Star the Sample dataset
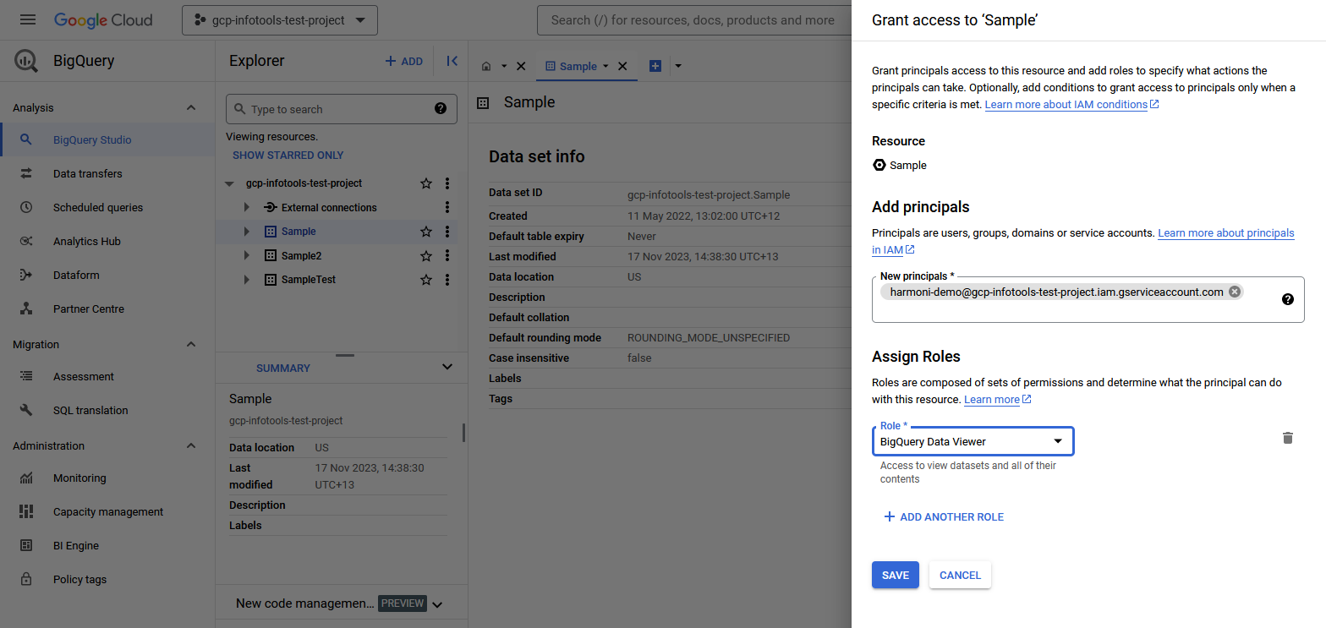Screen dimensions: 1326x628 coord(426,232)
